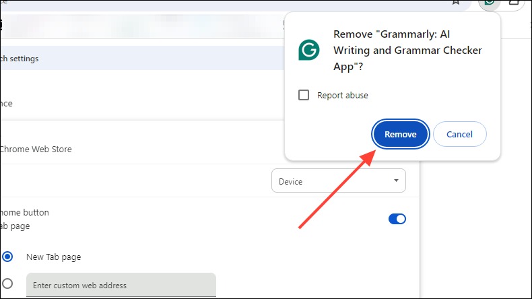Turn off the home button toggle
Viewport: 532px width, 299px height.
coord(397,219)
